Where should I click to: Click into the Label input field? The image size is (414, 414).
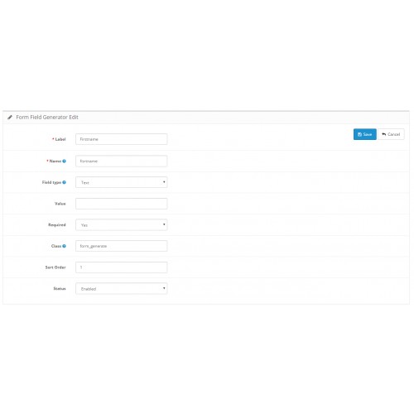(122, 139)
